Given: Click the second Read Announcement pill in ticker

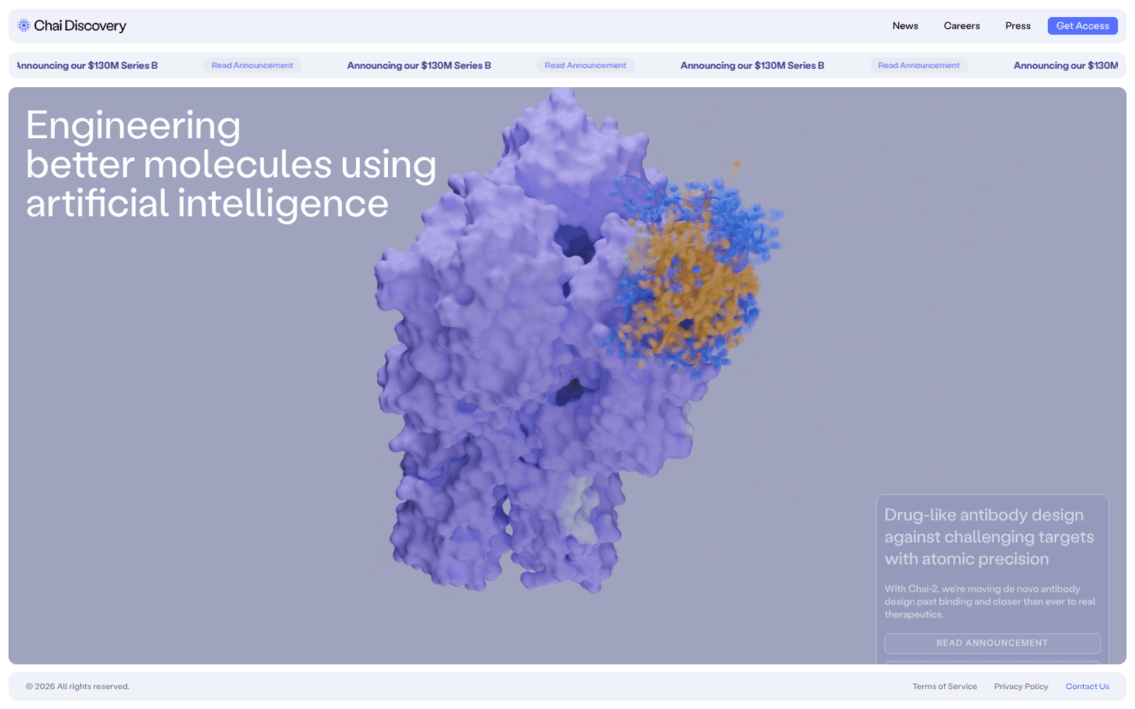Looking at the screenshot, I should click(585, 66).
